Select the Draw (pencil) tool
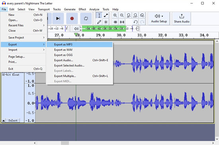The height and width of the screenshot is (145, 219). (99, 22)
